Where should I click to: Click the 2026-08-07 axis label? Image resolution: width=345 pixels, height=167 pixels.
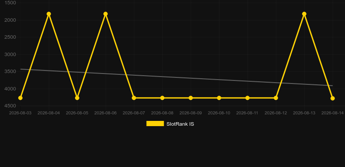coord(134,113)
